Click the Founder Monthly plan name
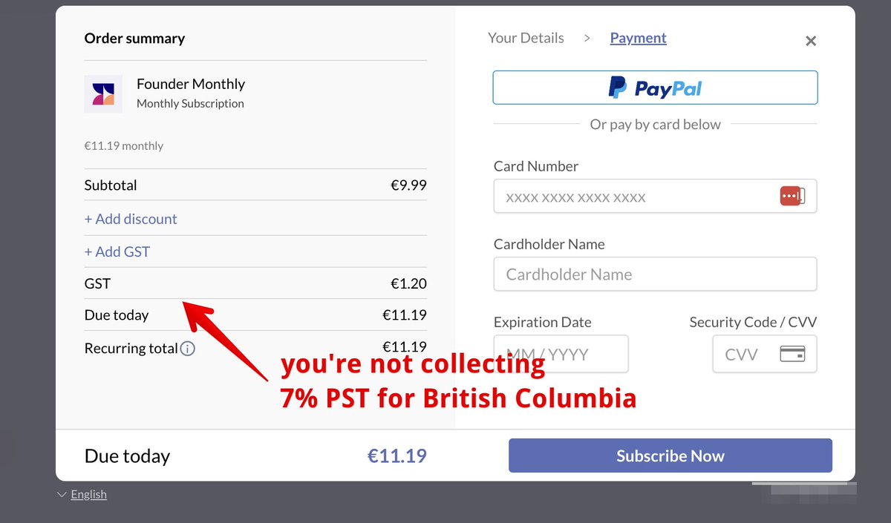The height and width of the screenshot is (523, 891). pos(191,84)
